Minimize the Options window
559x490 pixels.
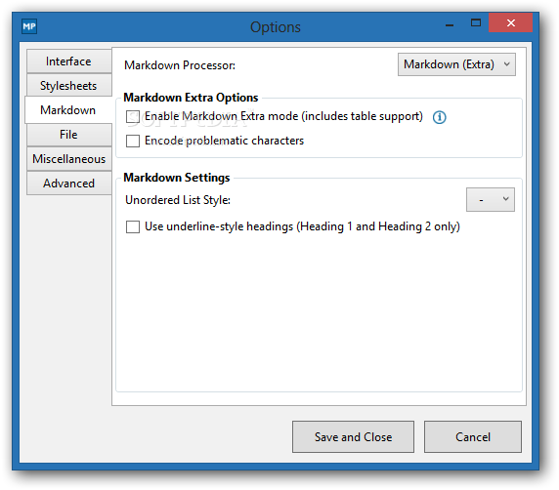450,24
